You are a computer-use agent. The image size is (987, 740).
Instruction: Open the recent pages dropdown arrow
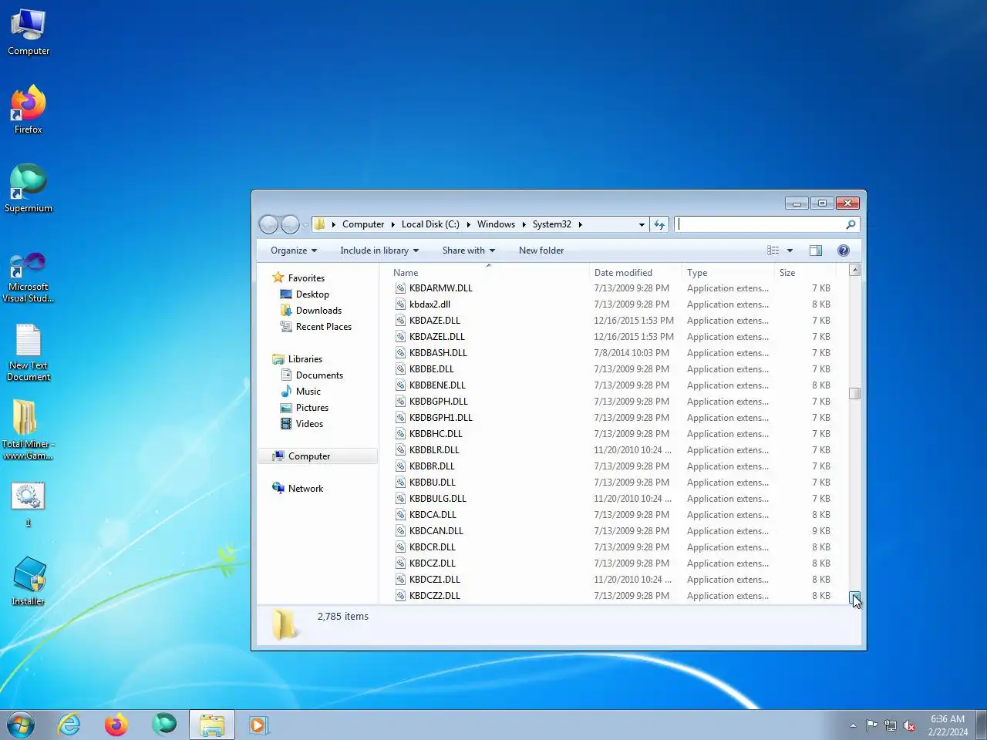click(305, 224)
